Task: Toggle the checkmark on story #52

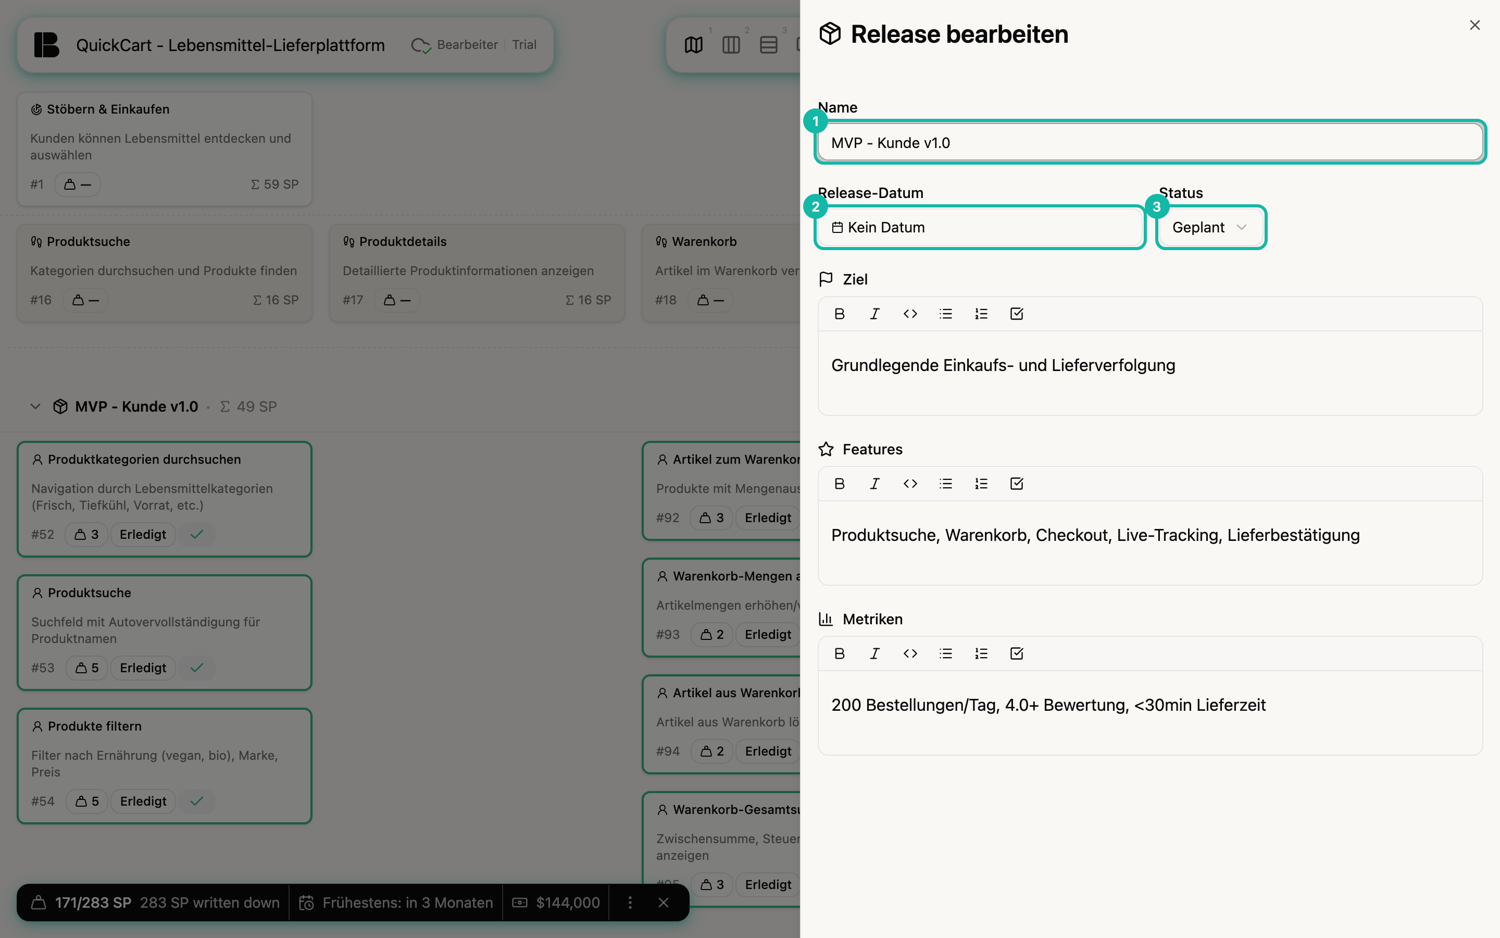Action: coord(196,535)
